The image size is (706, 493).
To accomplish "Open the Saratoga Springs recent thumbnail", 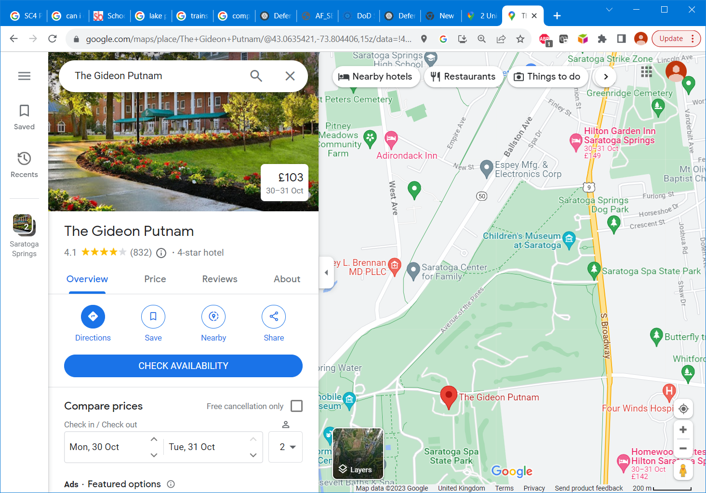I will point(24,235).
